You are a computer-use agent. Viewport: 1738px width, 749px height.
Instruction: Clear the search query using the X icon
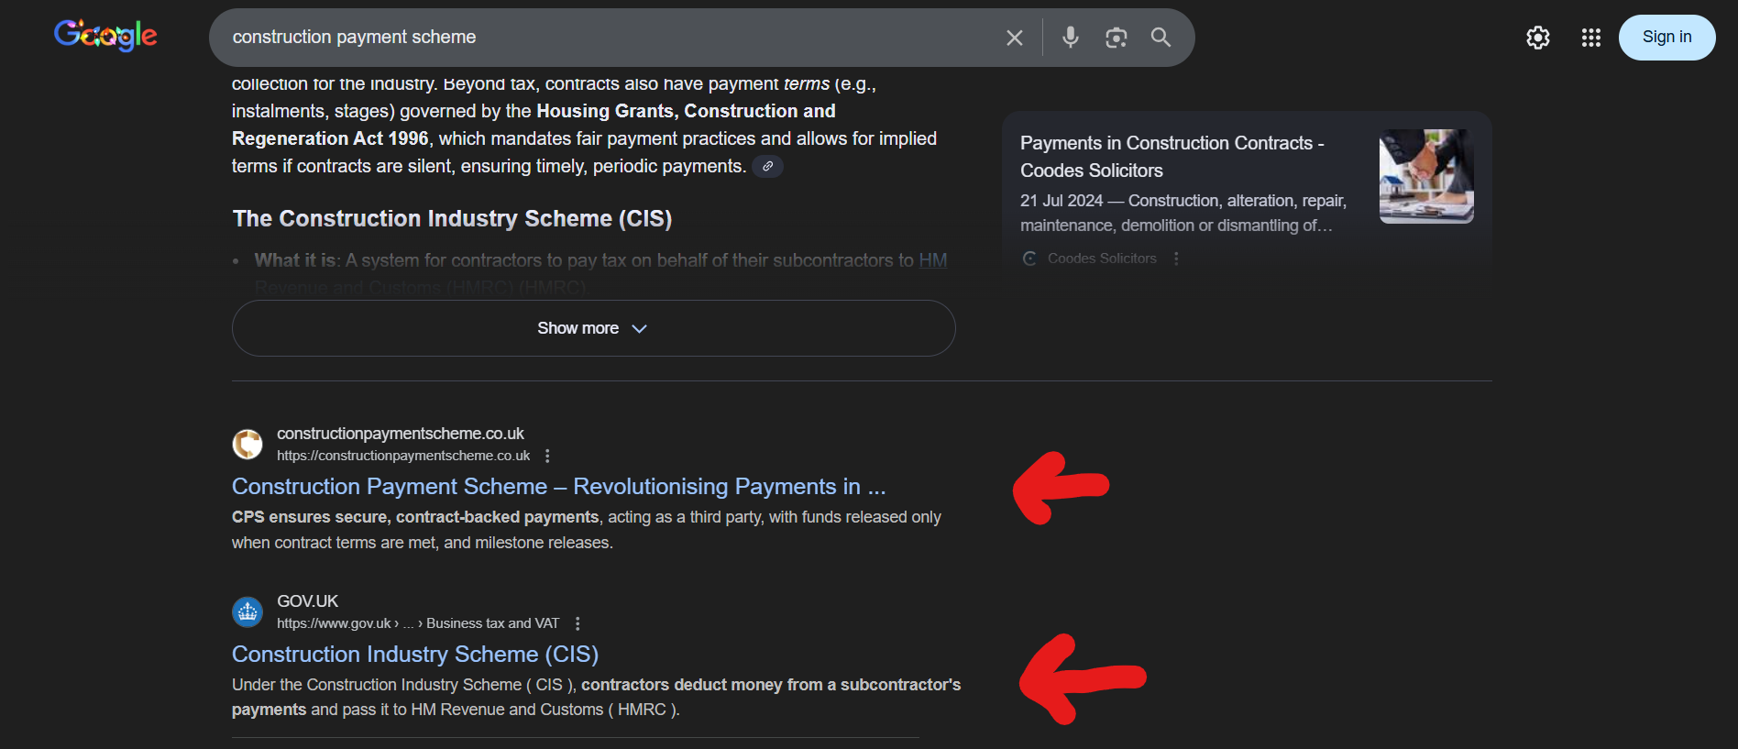(1014, 38)
